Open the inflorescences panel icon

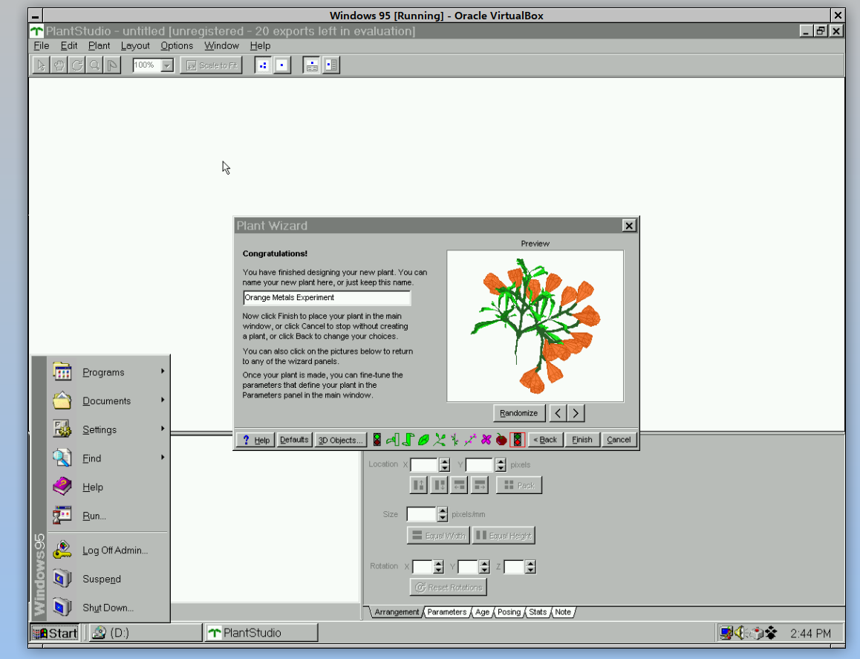470,440
